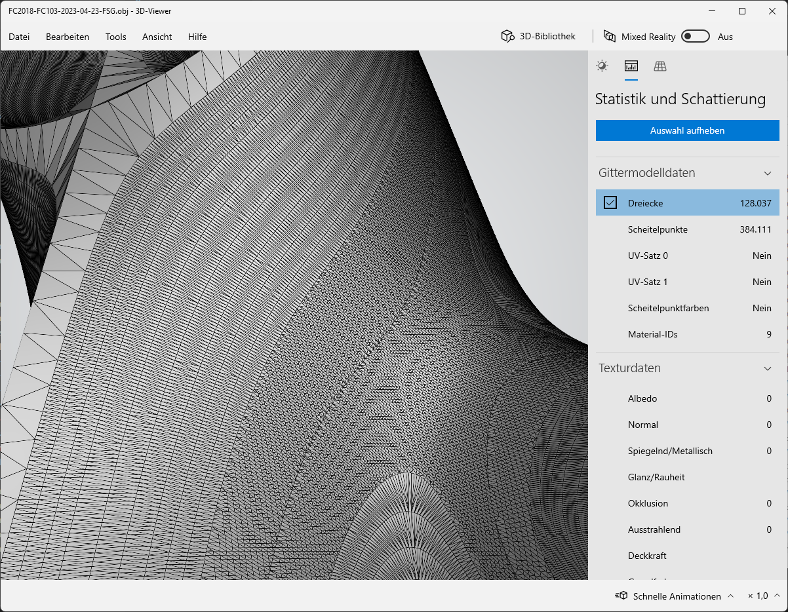Screen dimensions: 788x612
Task: Expand the Schnelle Animationen chevron
Action: click(x=731, y=596)
